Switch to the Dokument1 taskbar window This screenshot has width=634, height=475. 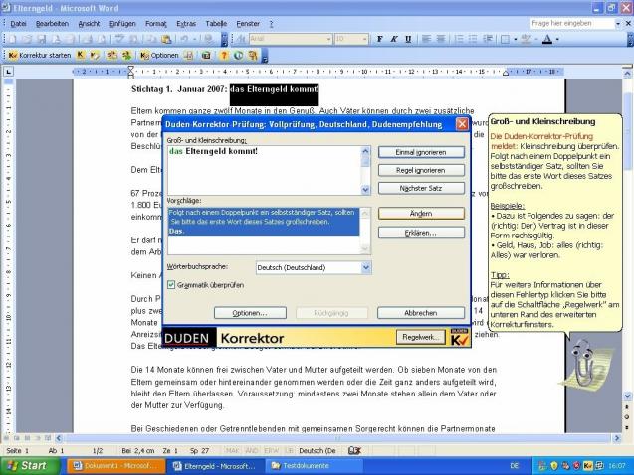click(115, 466)
